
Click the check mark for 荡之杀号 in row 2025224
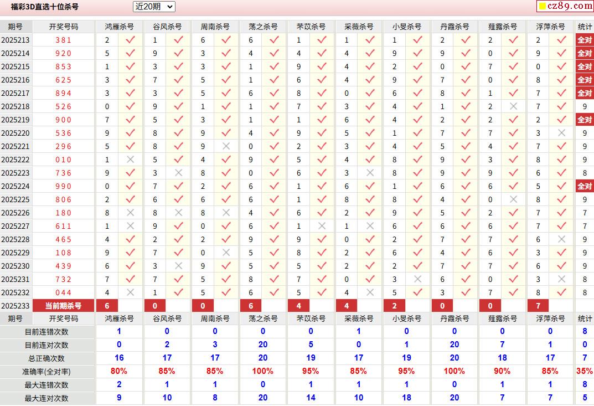[x=274, y=186]
